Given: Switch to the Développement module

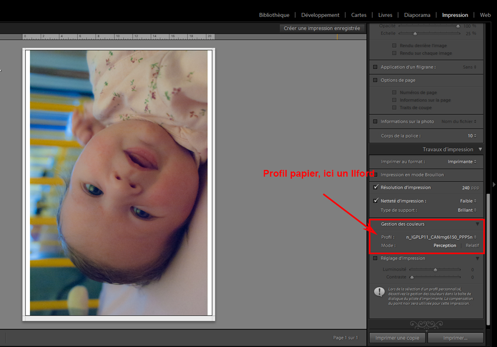Looking at the screenshot, I should tap(320, 15).
